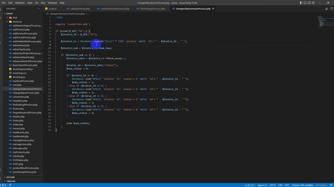This screenshot has width=334, height=187.
Task: Click the run/debug icon in editor title bar
Action: pyautogui.click(x=327, y=9)
